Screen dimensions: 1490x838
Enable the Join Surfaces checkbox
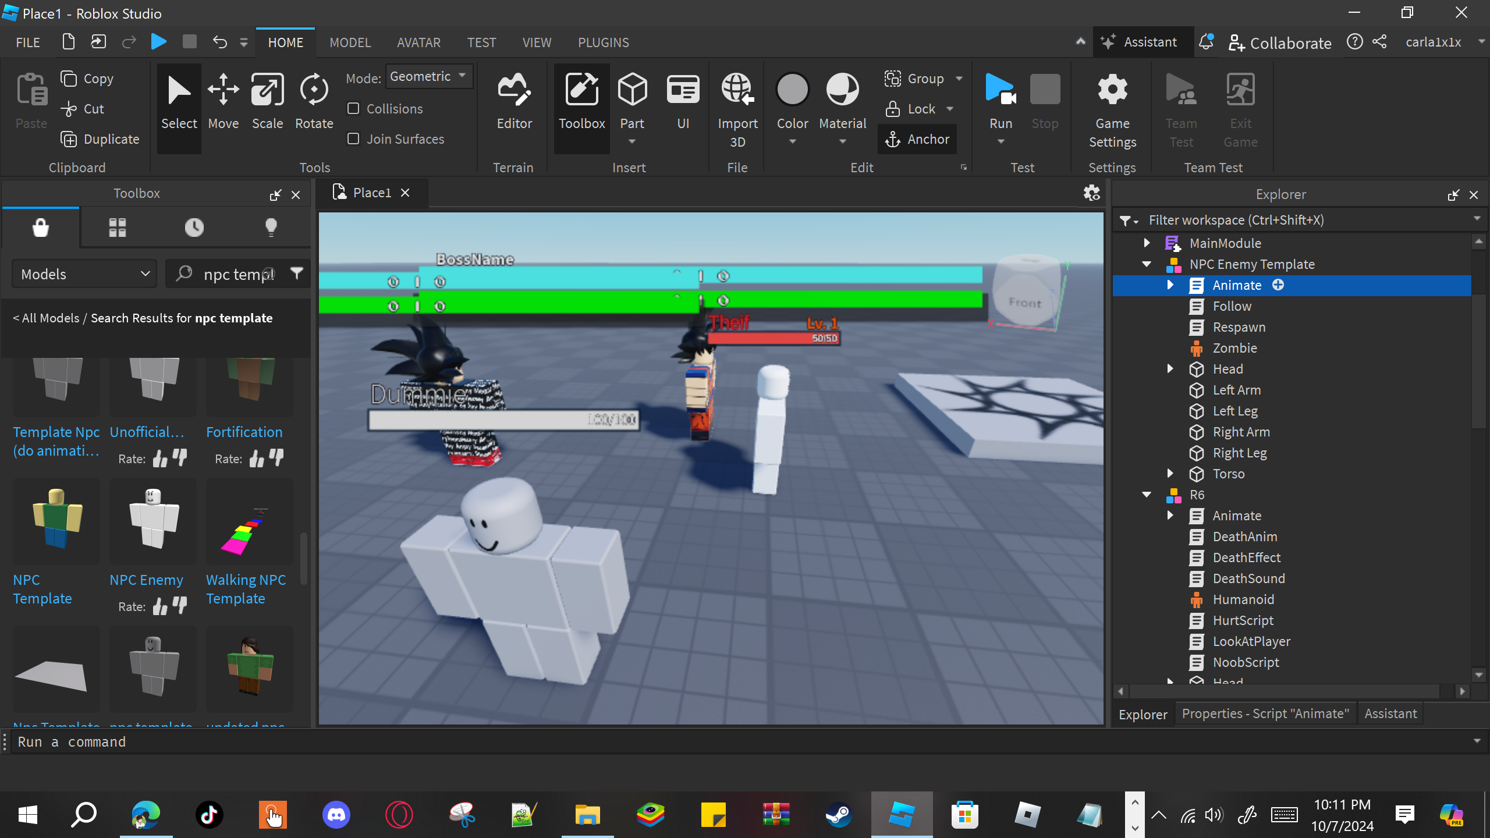pos(353,139)
